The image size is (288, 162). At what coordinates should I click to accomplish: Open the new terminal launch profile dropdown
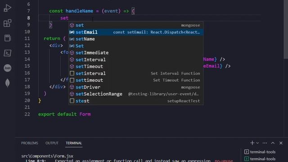(257, 143)
